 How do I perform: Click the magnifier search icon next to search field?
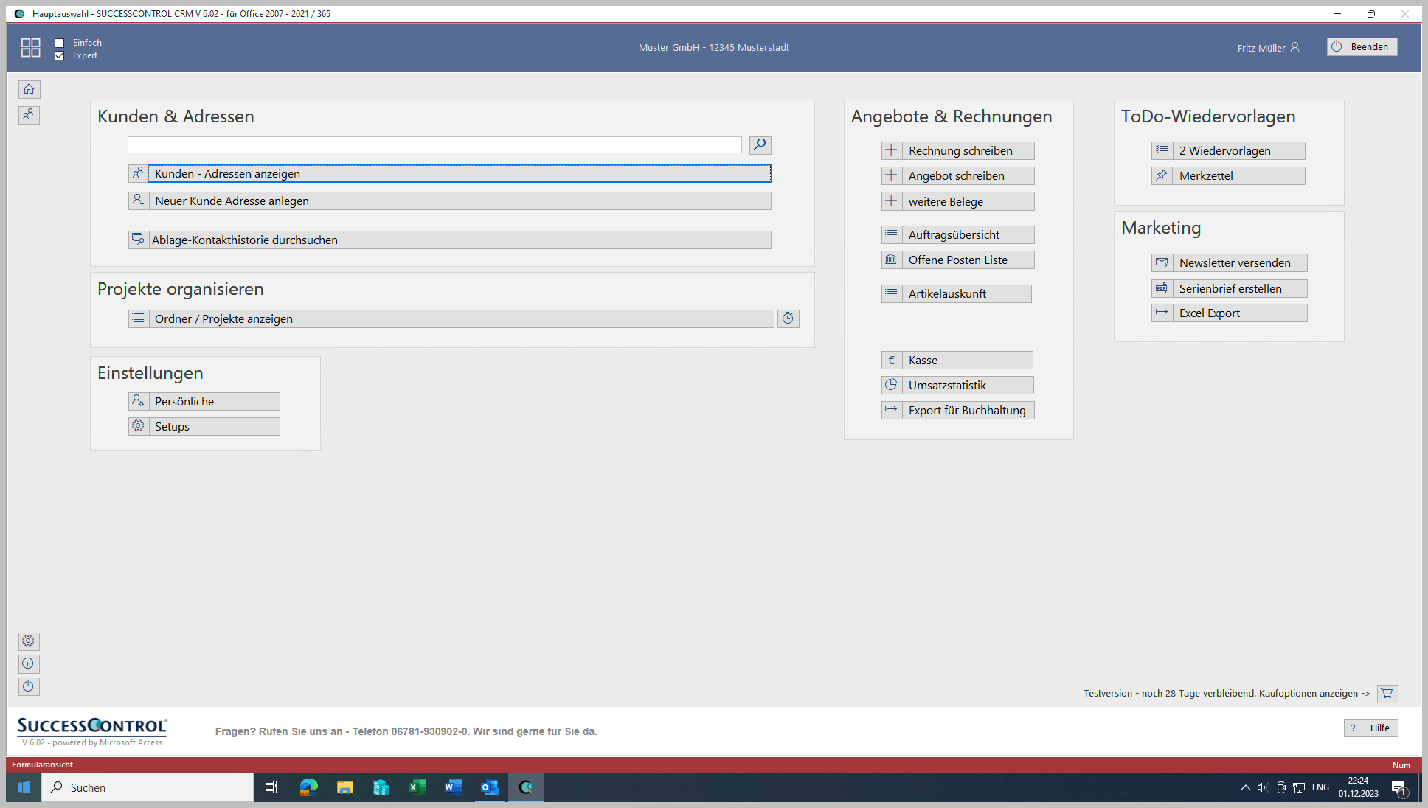(760, 145)
